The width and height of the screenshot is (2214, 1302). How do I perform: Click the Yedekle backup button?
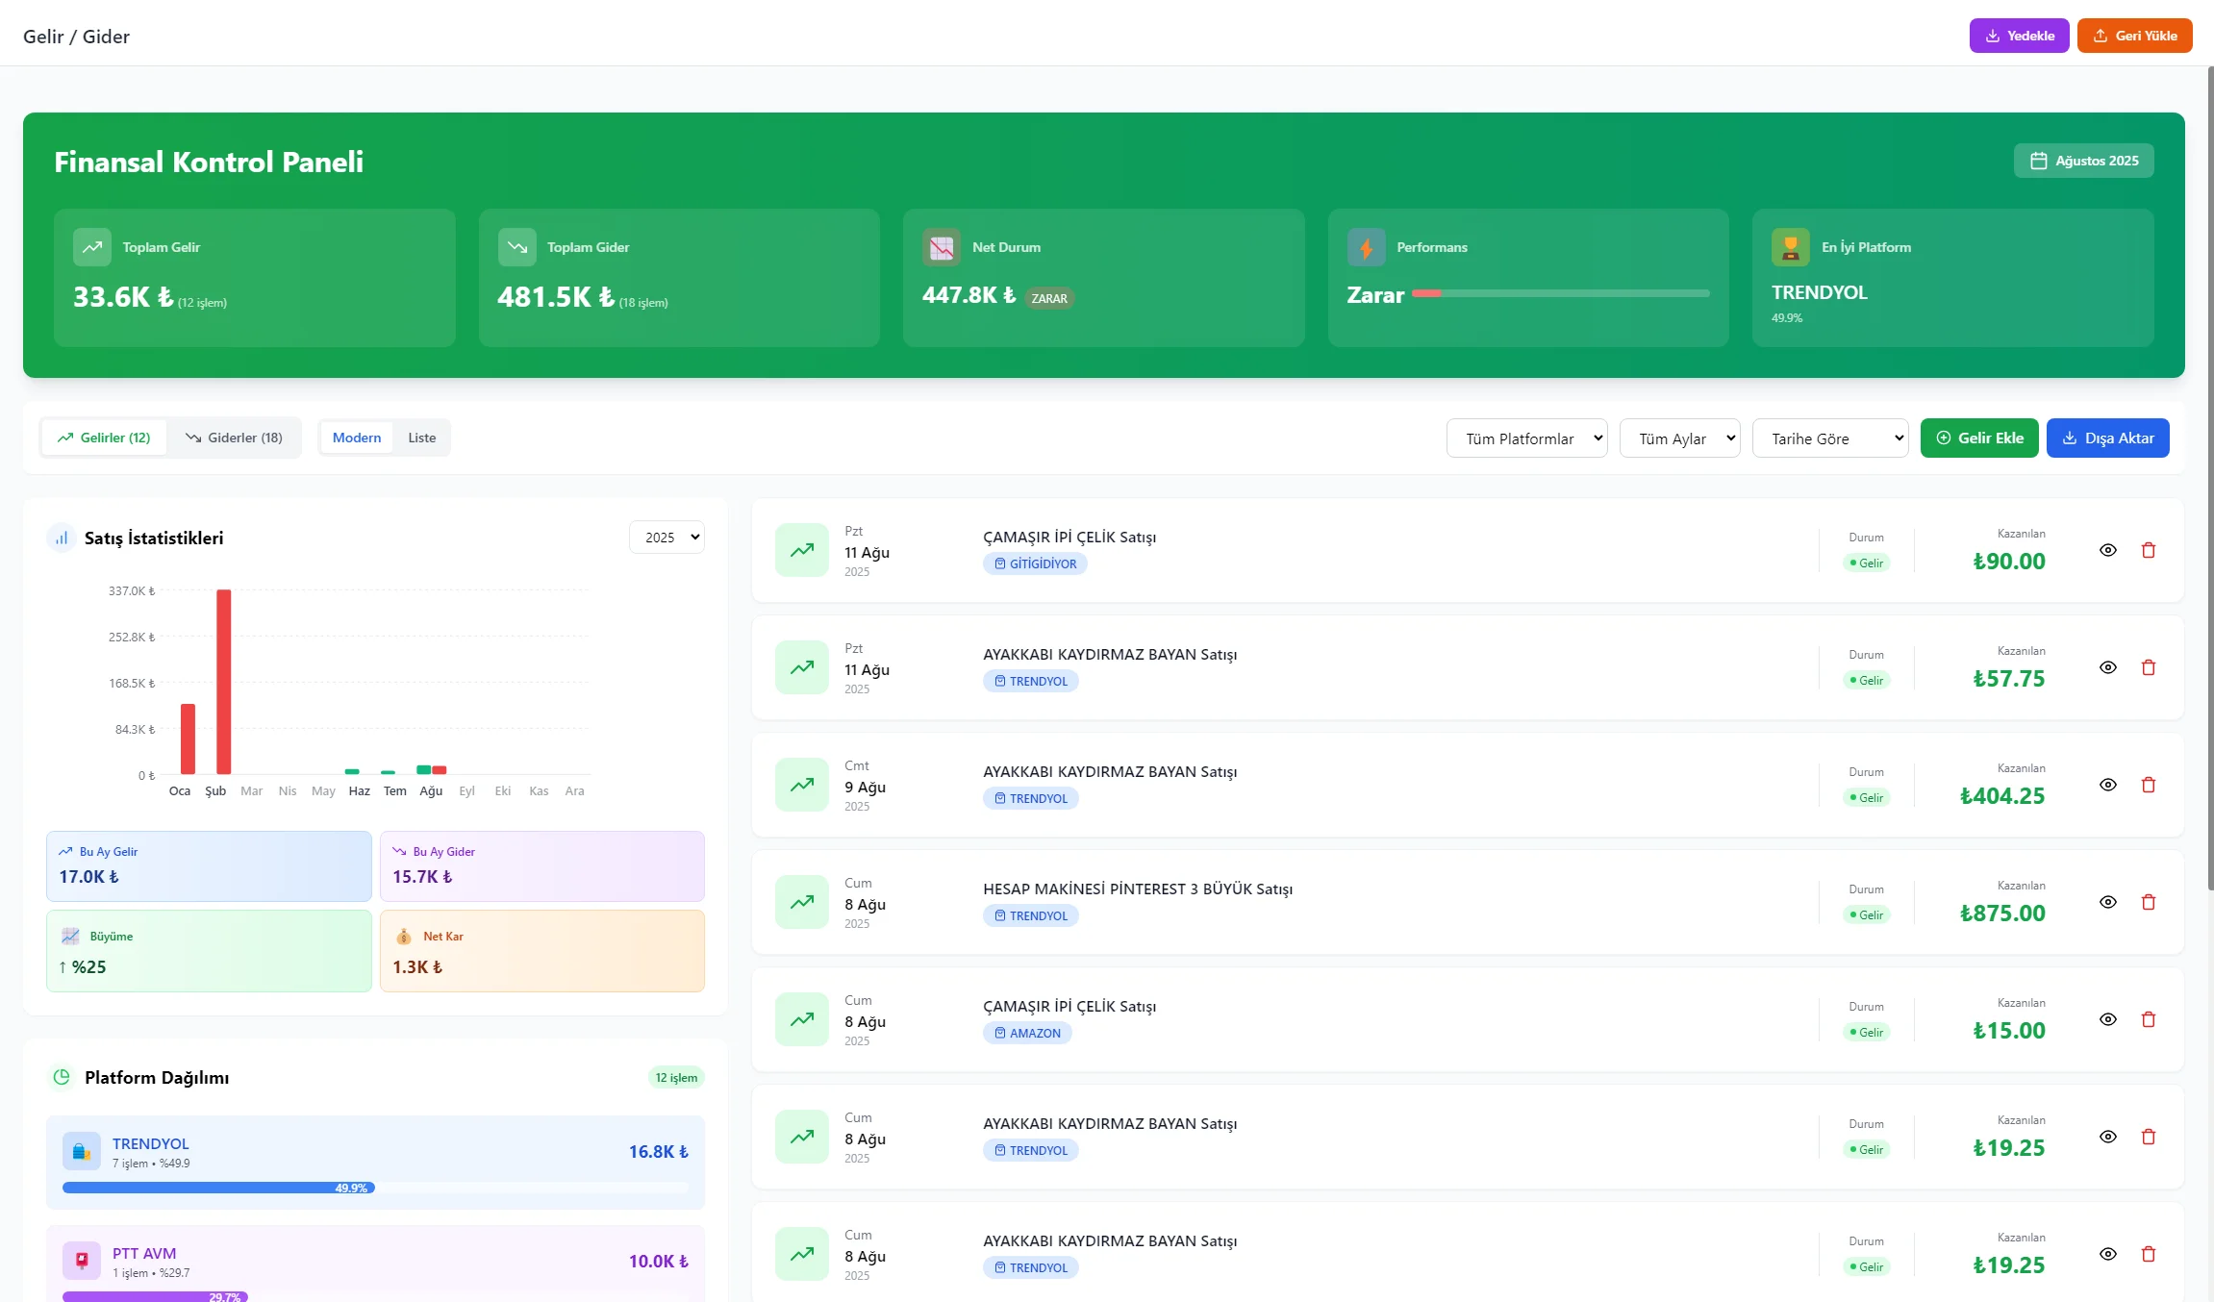[x=2020, y=36]
